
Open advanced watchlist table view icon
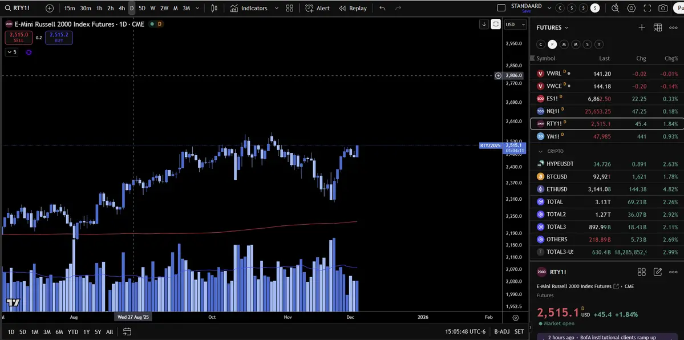click(658, 27)
